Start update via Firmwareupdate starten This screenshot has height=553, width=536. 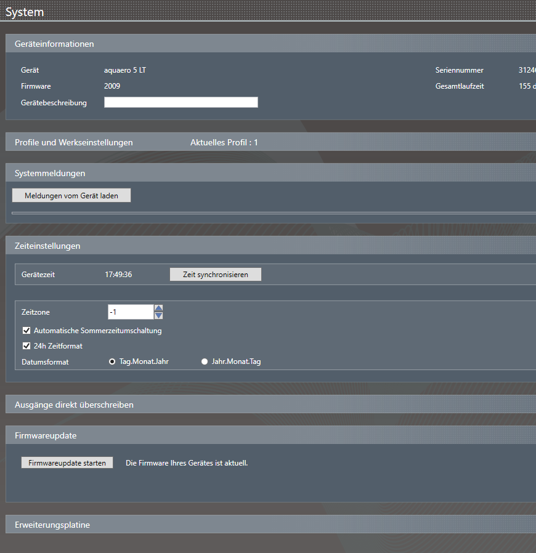pos(67,463)
